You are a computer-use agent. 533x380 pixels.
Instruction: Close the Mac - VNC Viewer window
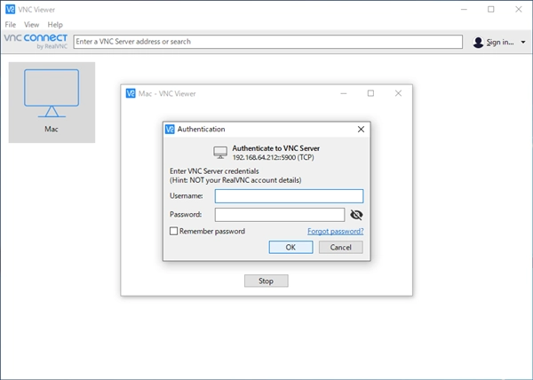398,93
